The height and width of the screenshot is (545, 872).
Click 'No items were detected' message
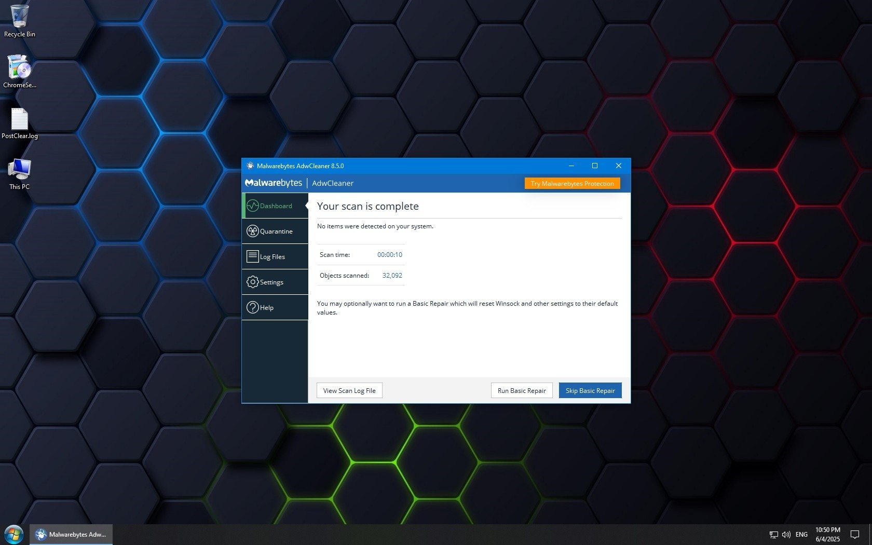point(375,226)
